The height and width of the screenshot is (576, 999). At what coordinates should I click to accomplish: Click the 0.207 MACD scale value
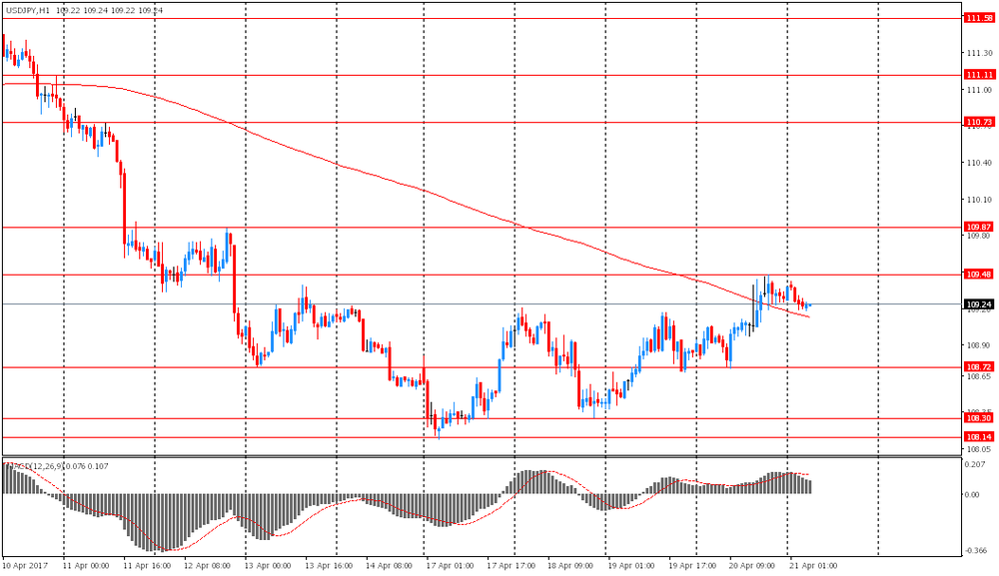(975, 465)
